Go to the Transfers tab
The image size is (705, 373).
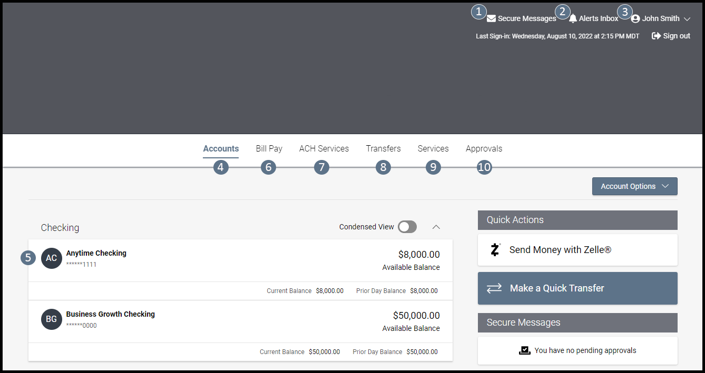coord(383,149)
